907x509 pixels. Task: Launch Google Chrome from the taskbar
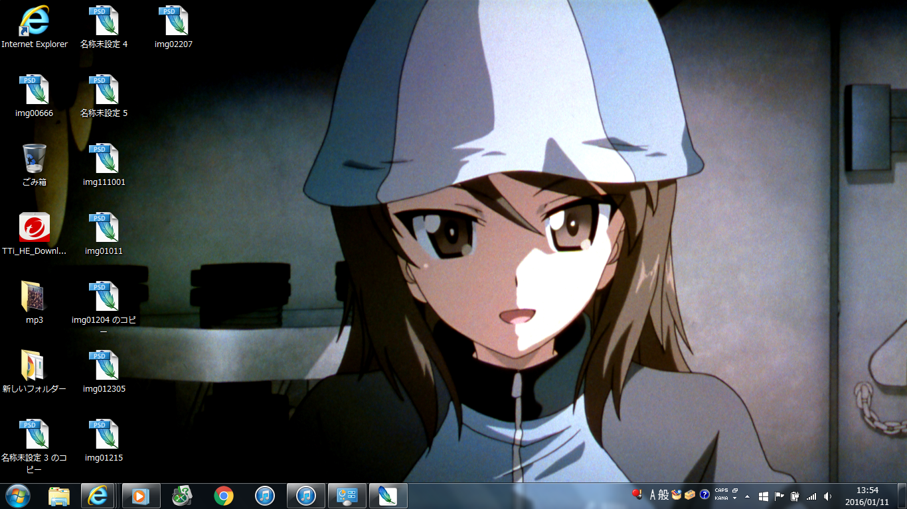click(x=224, y=496)
